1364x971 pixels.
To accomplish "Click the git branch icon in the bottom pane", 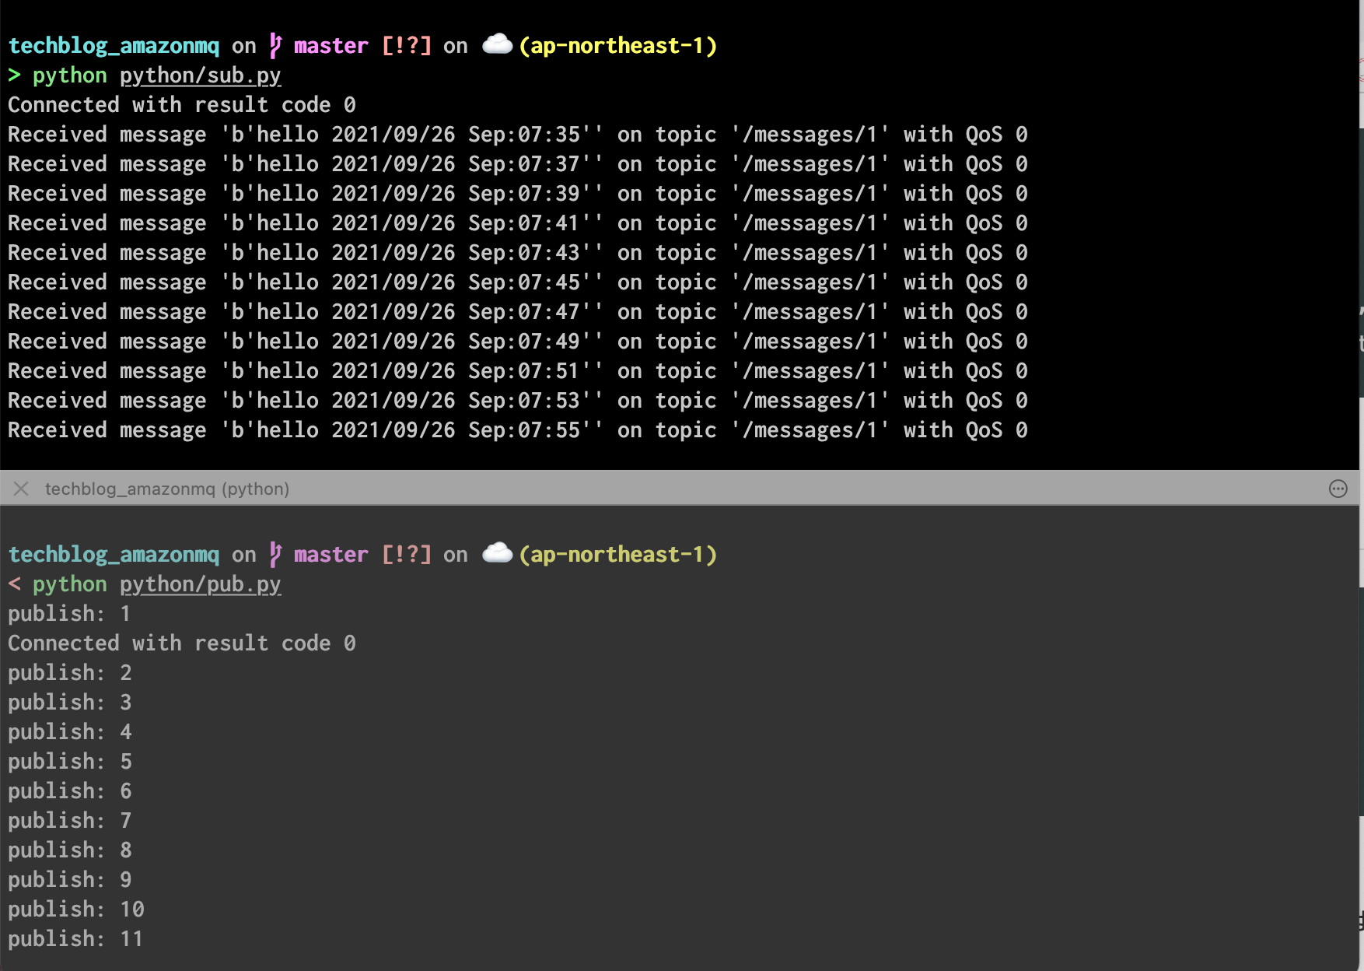I will pos(275,554).
